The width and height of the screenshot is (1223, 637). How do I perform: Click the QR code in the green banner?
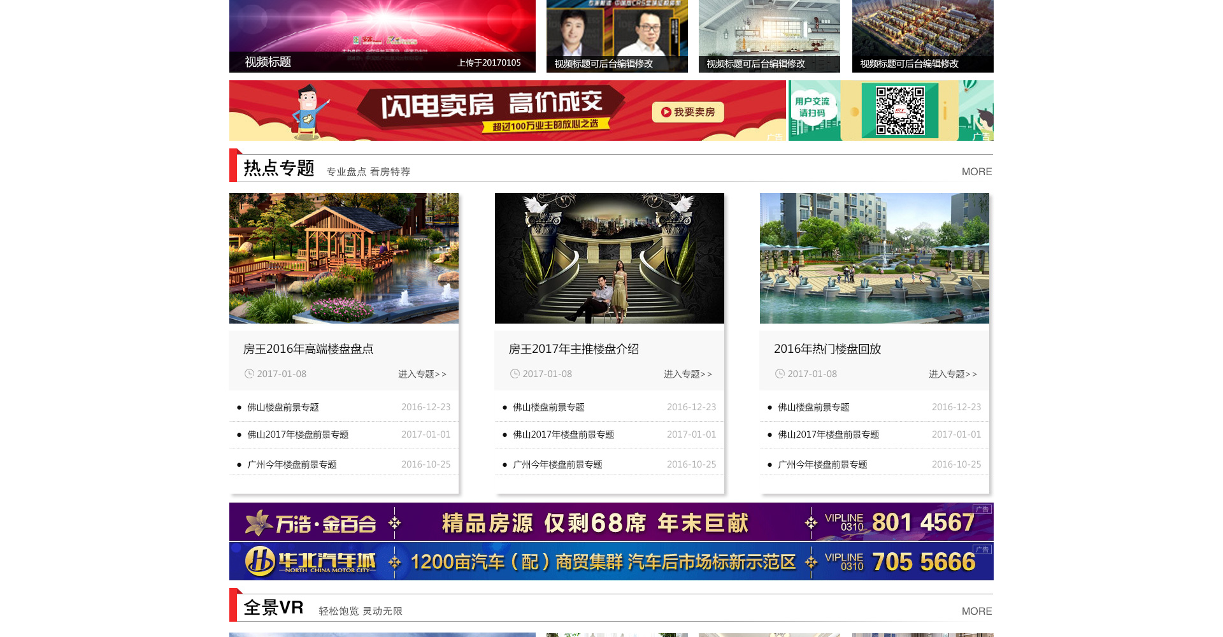[x=899, y=111]
